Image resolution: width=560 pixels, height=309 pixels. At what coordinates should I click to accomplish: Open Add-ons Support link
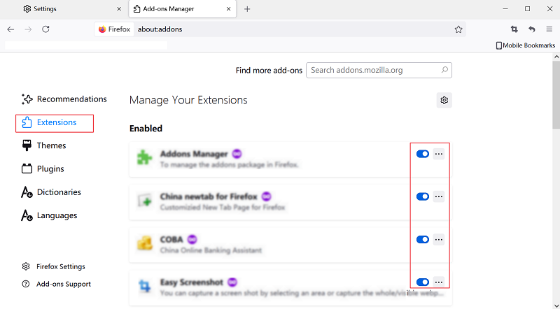[x=57, y=284]
